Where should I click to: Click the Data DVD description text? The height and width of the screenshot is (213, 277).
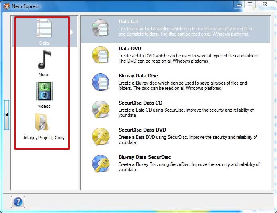coord(189,58)
